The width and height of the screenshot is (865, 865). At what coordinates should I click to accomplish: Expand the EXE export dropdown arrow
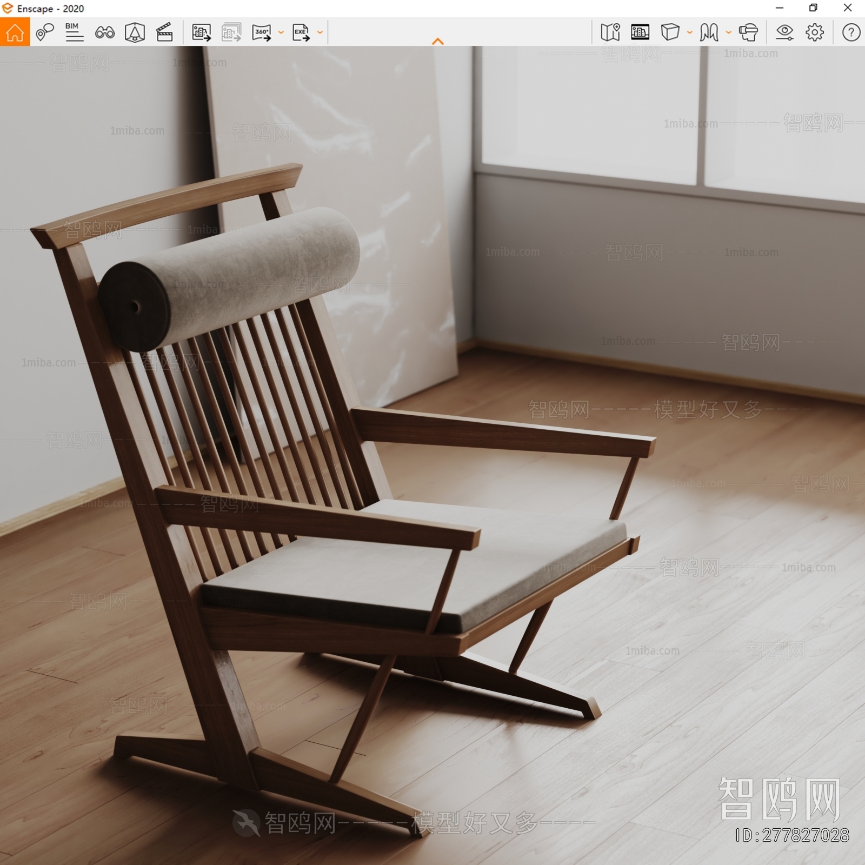[x=320, y=32]
